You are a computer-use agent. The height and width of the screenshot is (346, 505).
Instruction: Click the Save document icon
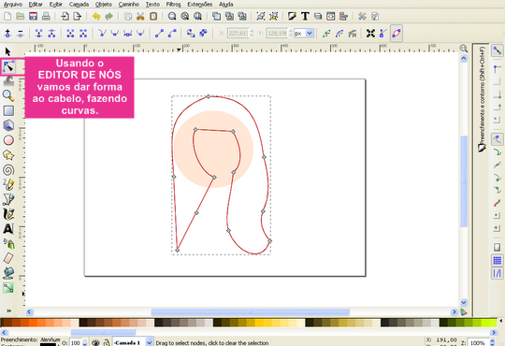[33, 16]
